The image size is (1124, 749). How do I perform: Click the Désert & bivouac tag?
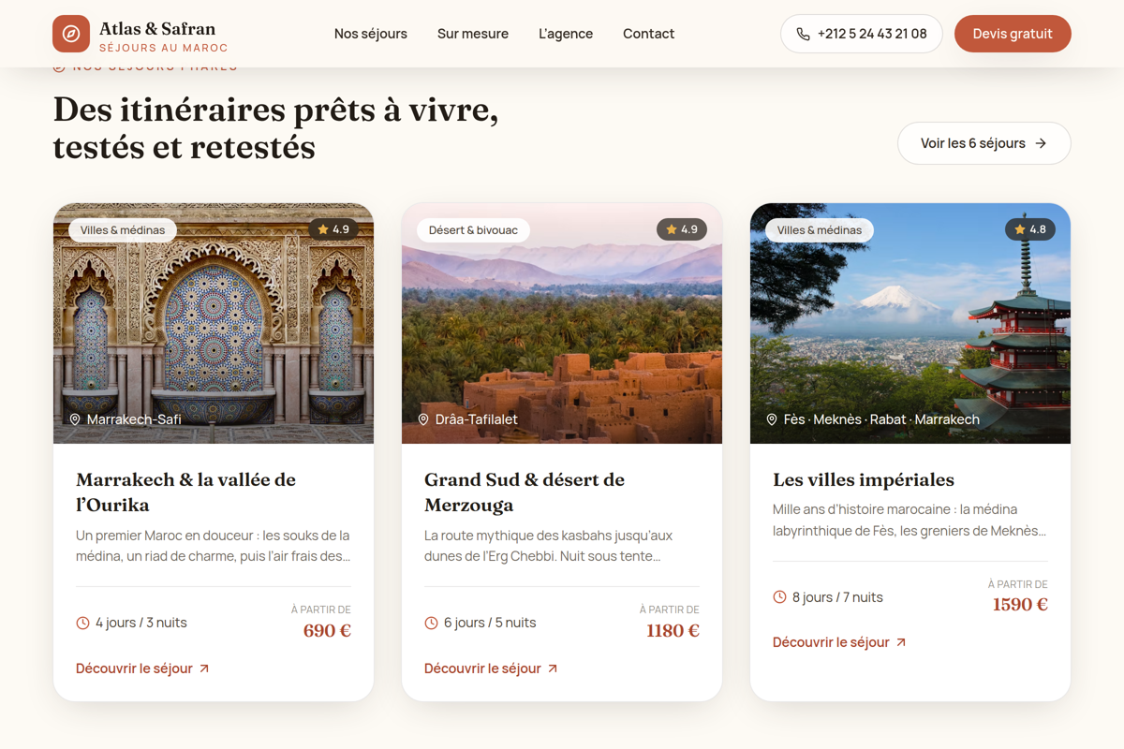473,230
